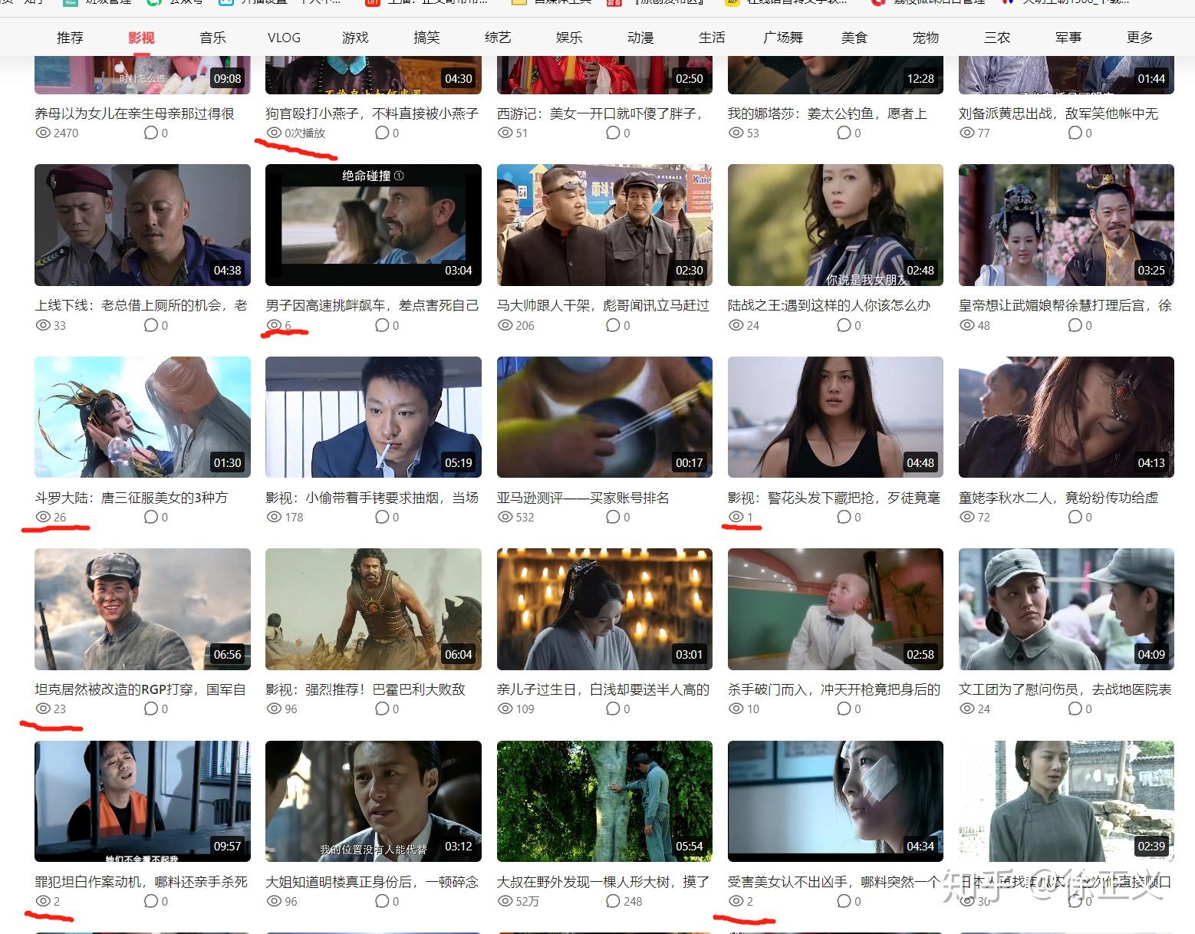The height and width of the screenshot is (934, 1195).
Task: Click eye icon under 杀手破门而入
Action: click(x=736, y=709)
